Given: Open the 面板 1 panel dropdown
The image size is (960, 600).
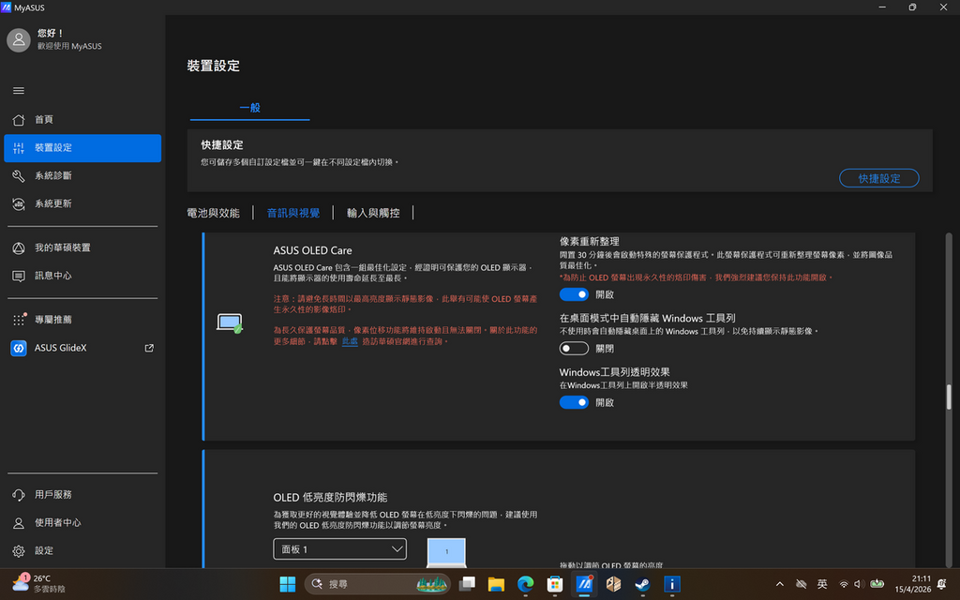Looking at the screenshot, I should [339, 548].
